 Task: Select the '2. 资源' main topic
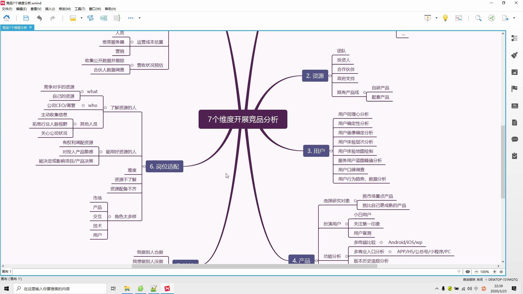315,76
